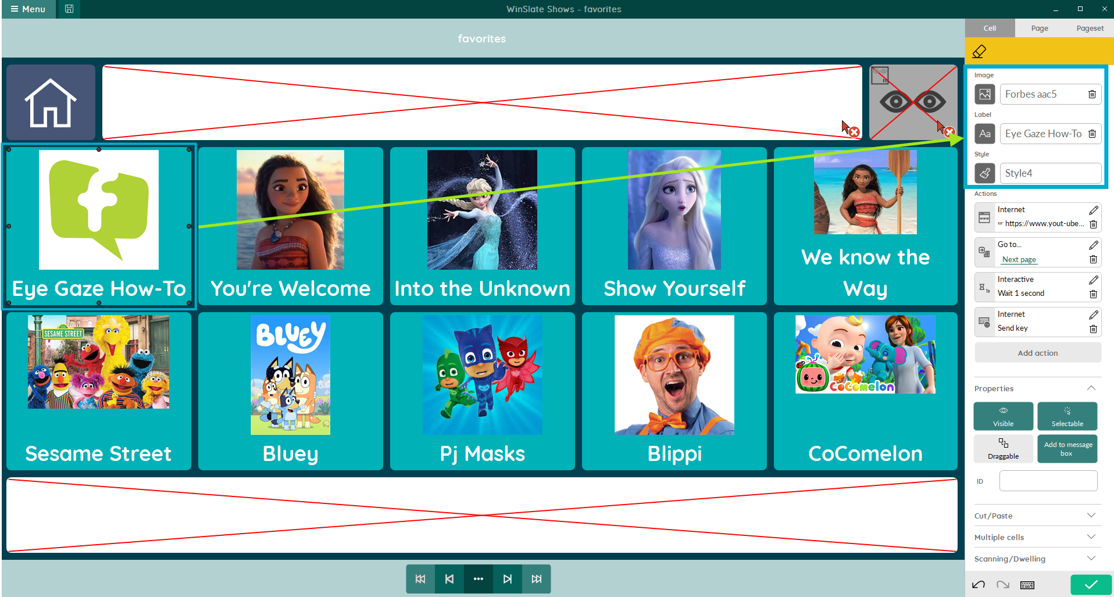Screen dimensions: 1114x597
Task: Toggle the Draggable property
Action: click(x=1004, y=449)
